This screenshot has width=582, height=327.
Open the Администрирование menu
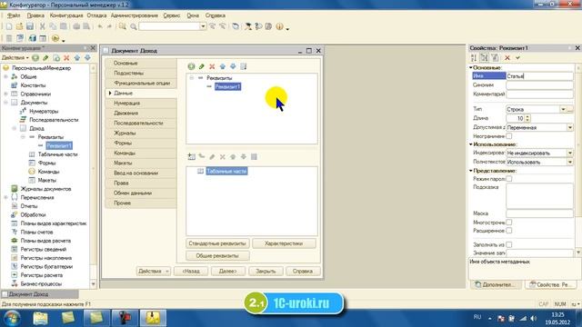[x=135, y=15]
